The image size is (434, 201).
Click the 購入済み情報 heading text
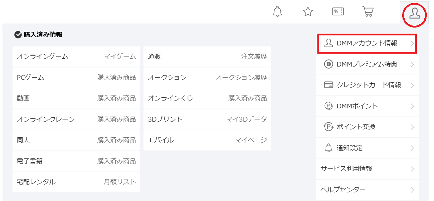coord(43,35)
